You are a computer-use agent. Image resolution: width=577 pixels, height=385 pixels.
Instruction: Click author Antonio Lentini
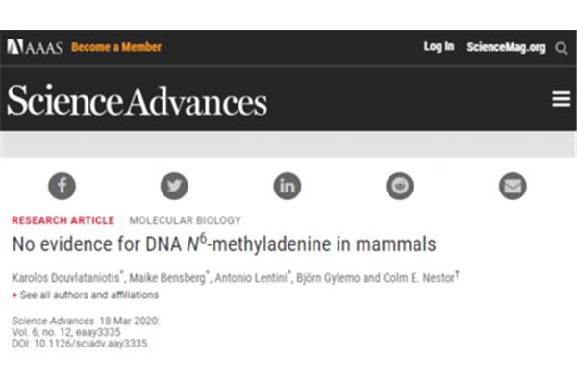pyautogui.click(x=251, y=278)
